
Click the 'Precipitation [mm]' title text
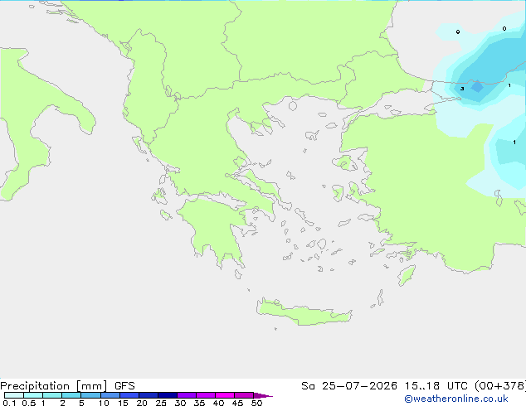tap(54, 386)
